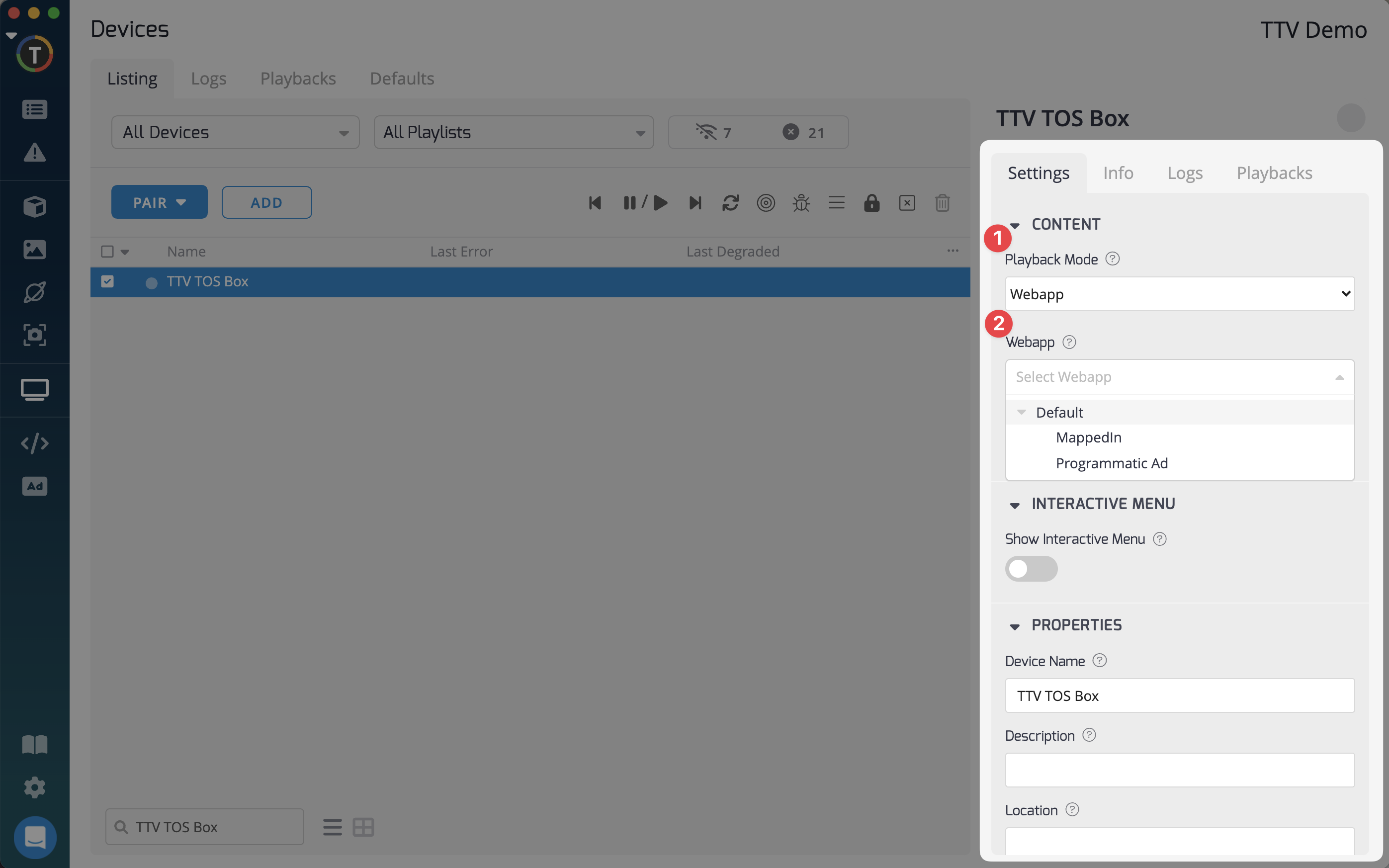The width and height of the screenshot is (1389, 868).
Task: Click the Device Name input field
Action: (1180, 696)
